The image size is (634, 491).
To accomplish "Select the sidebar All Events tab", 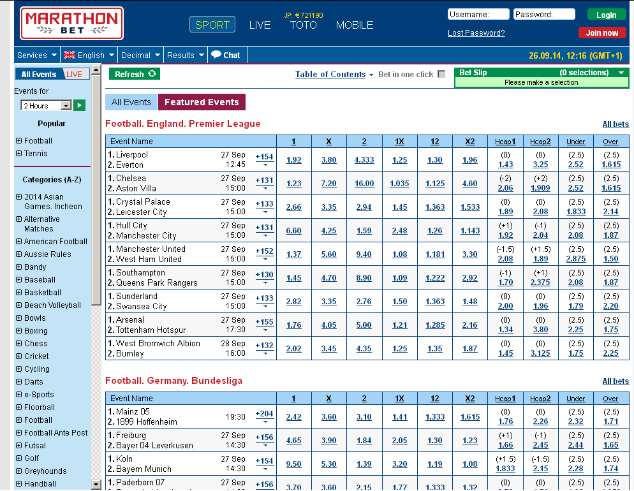I will click(39, 75).
